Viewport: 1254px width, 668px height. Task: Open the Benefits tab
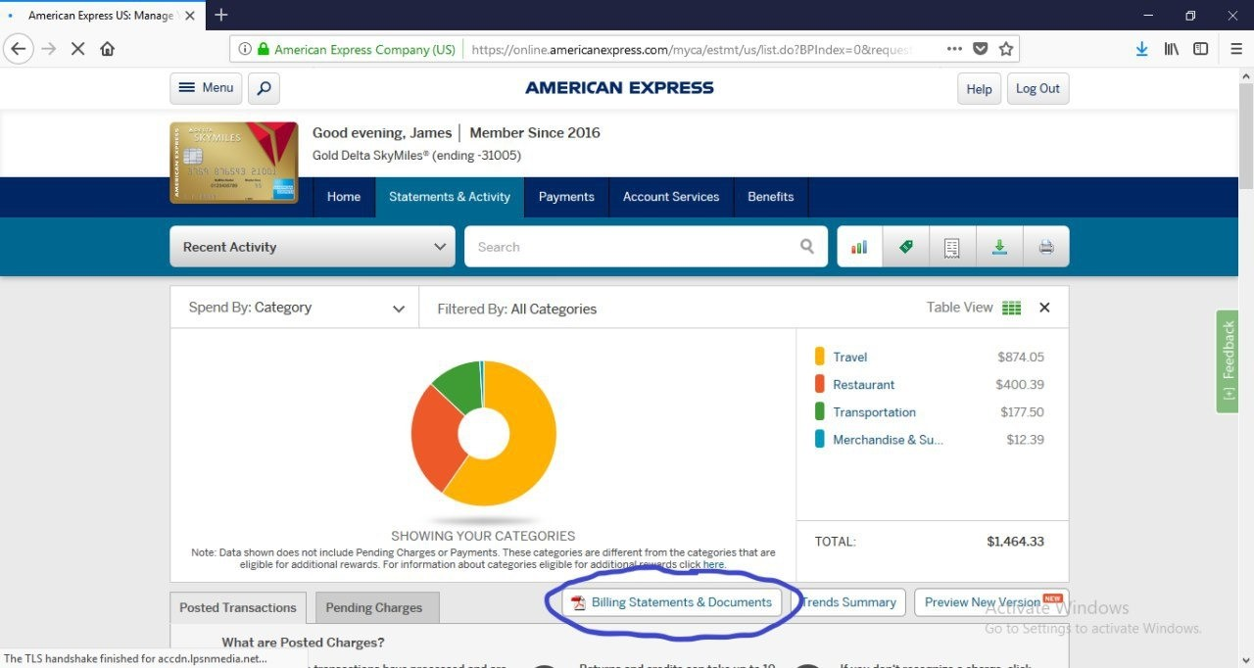pos(771,197)
